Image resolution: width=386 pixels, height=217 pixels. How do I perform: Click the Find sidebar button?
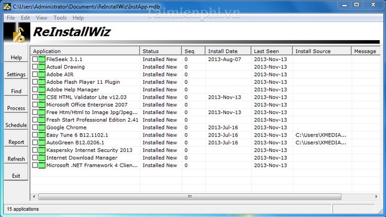coord(16,88)
